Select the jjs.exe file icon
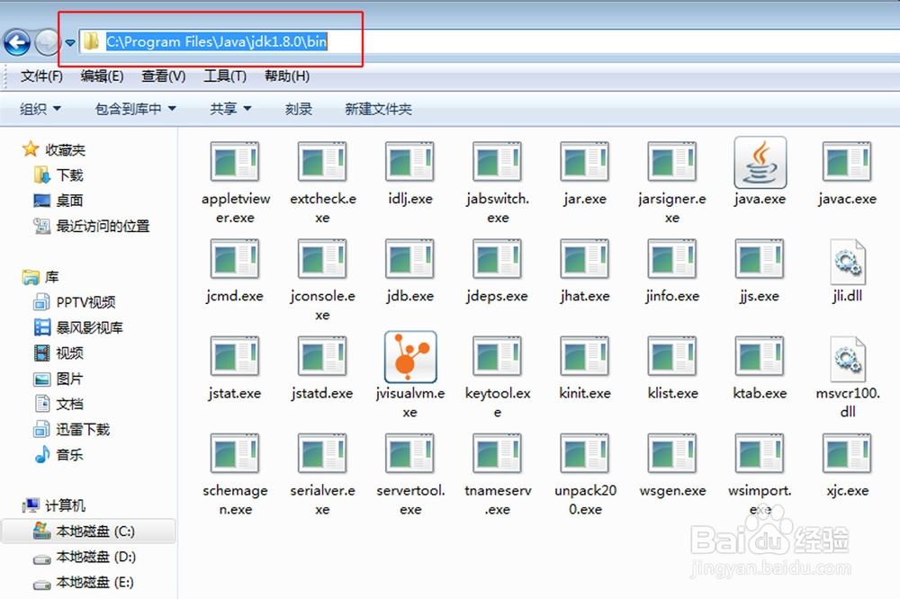The height and width of the screenshot is (599, 900). (x=759, y=258)
